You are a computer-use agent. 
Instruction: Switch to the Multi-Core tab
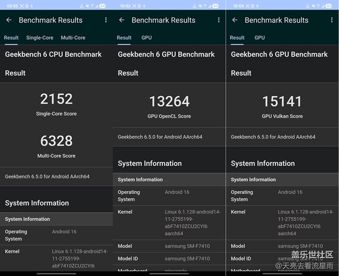(x=73, y=38)
